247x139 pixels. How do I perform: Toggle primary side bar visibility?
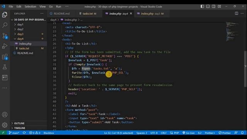tap(202, 7)
